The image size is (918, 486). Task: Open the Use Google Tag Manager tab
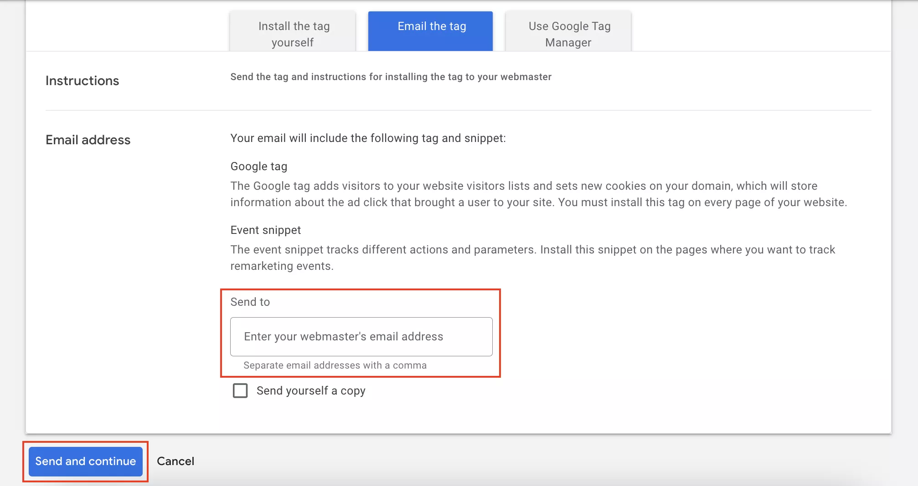(x=568, y=31)
